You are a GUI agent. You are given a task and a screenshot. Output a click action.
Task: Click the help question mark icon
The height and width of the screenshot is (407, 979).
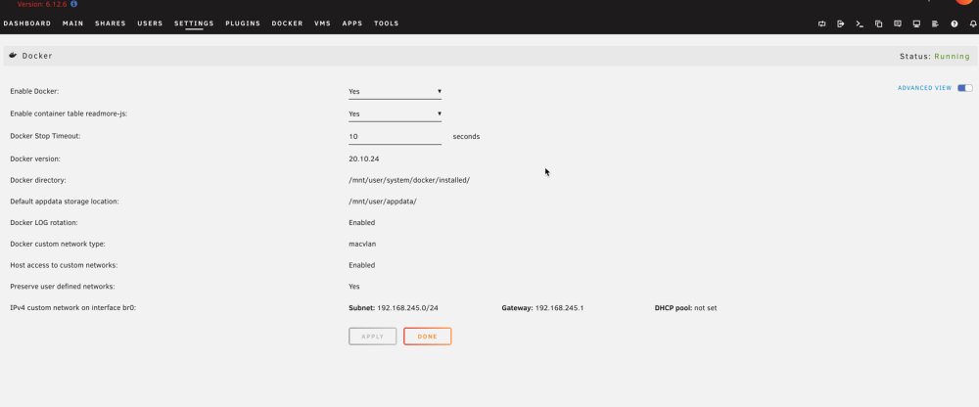[955, 23]
